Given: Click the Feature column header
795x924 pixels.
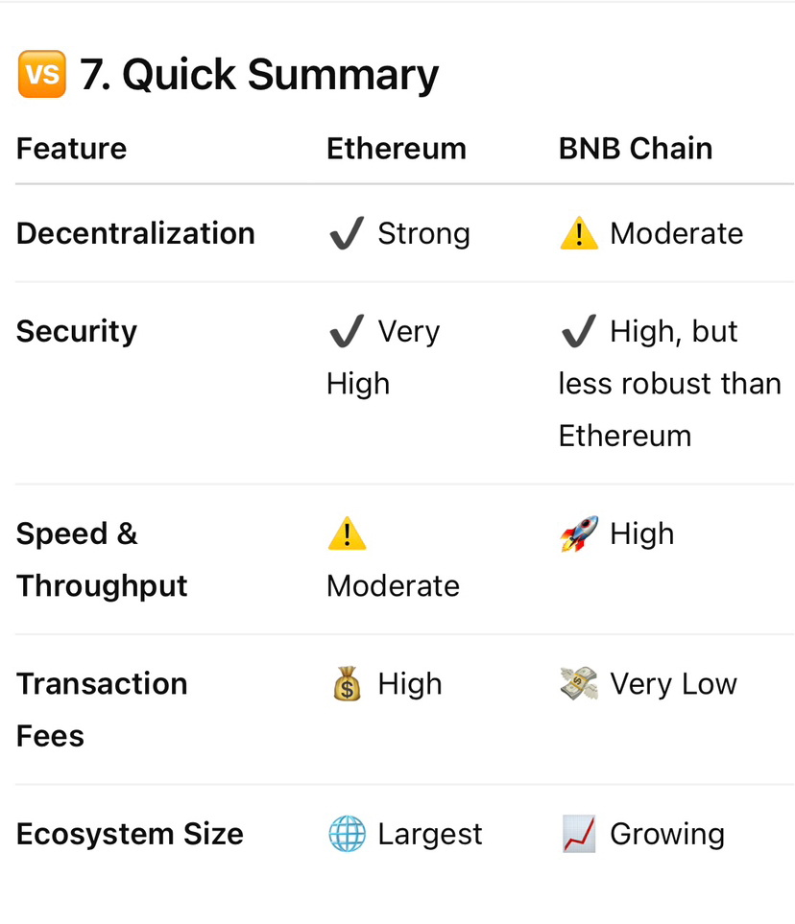Looking at the screenshot, I should pyautogui.click(x=71, y=149).
